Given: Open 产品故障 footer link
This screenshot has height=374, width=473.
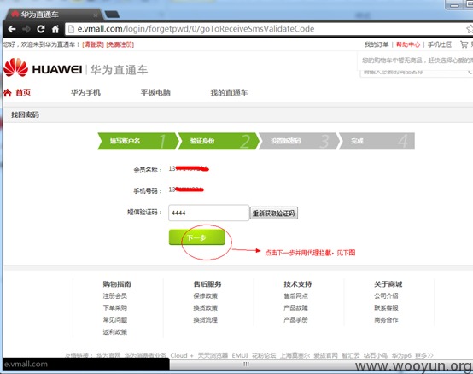Looking at the screenshot, I should pyautogui.click(x=296, y=308).
